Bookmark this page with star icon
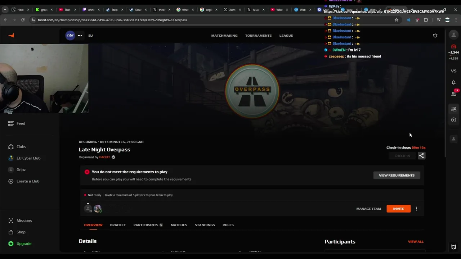The height and width of the screenshot is (259, 461). [397, 20]
